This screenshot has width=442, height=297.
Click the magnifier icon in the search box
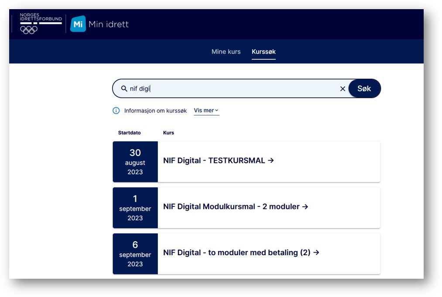coord(124,88)
